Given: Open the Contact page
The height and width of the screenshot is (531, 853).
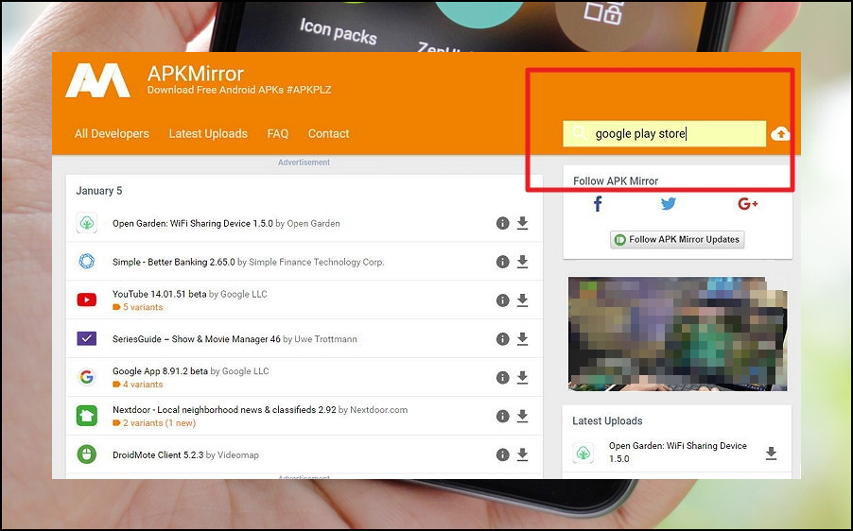Looking at the screenshot, I should click(x=328, y=134).
